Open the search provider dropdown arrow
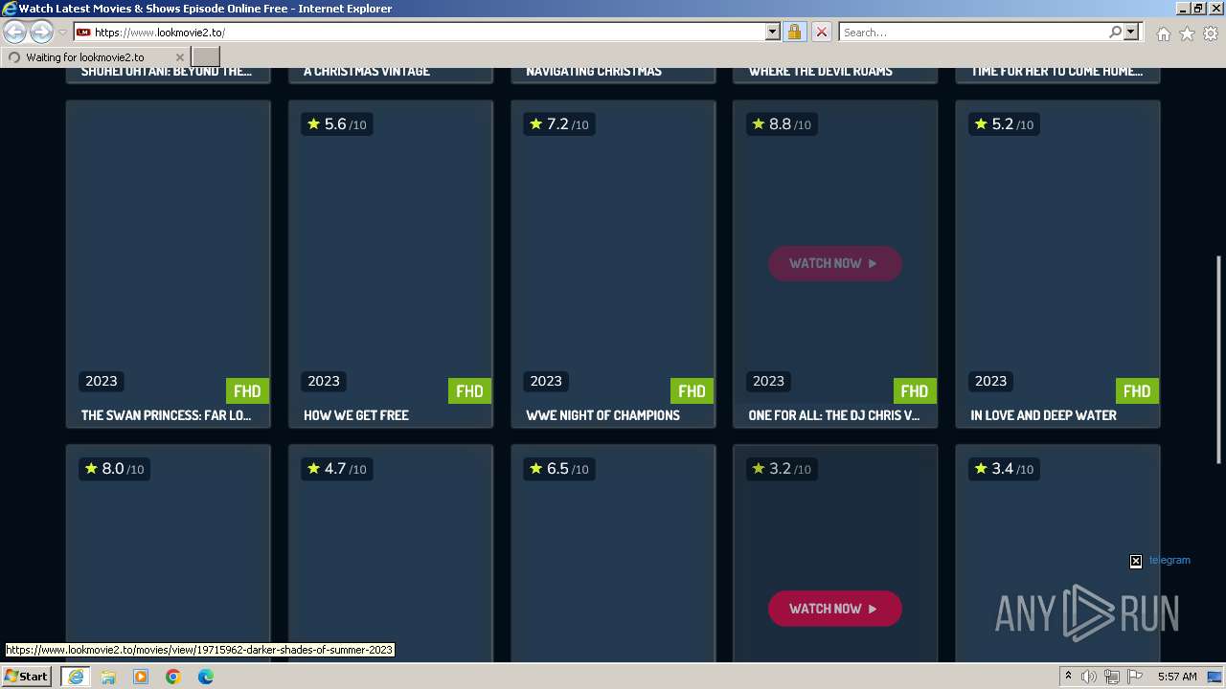Viewport: 1226px width, 689px height. coord(1131,32)
